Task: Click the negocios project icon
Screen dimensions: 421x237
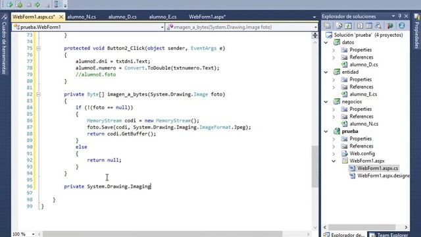Action: click(336, 101)
